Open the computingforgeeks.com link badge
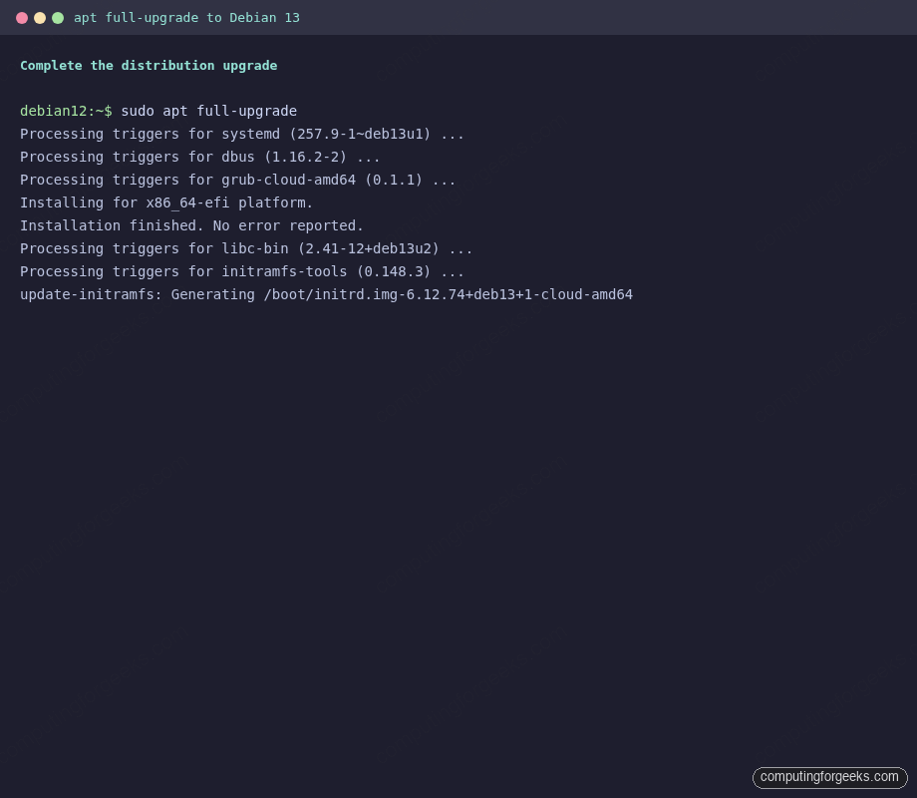 [x=829, y=777]
